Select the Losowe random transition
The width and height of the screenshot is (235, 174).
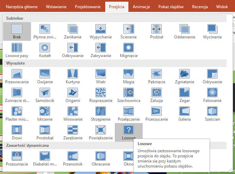[128, 132]
